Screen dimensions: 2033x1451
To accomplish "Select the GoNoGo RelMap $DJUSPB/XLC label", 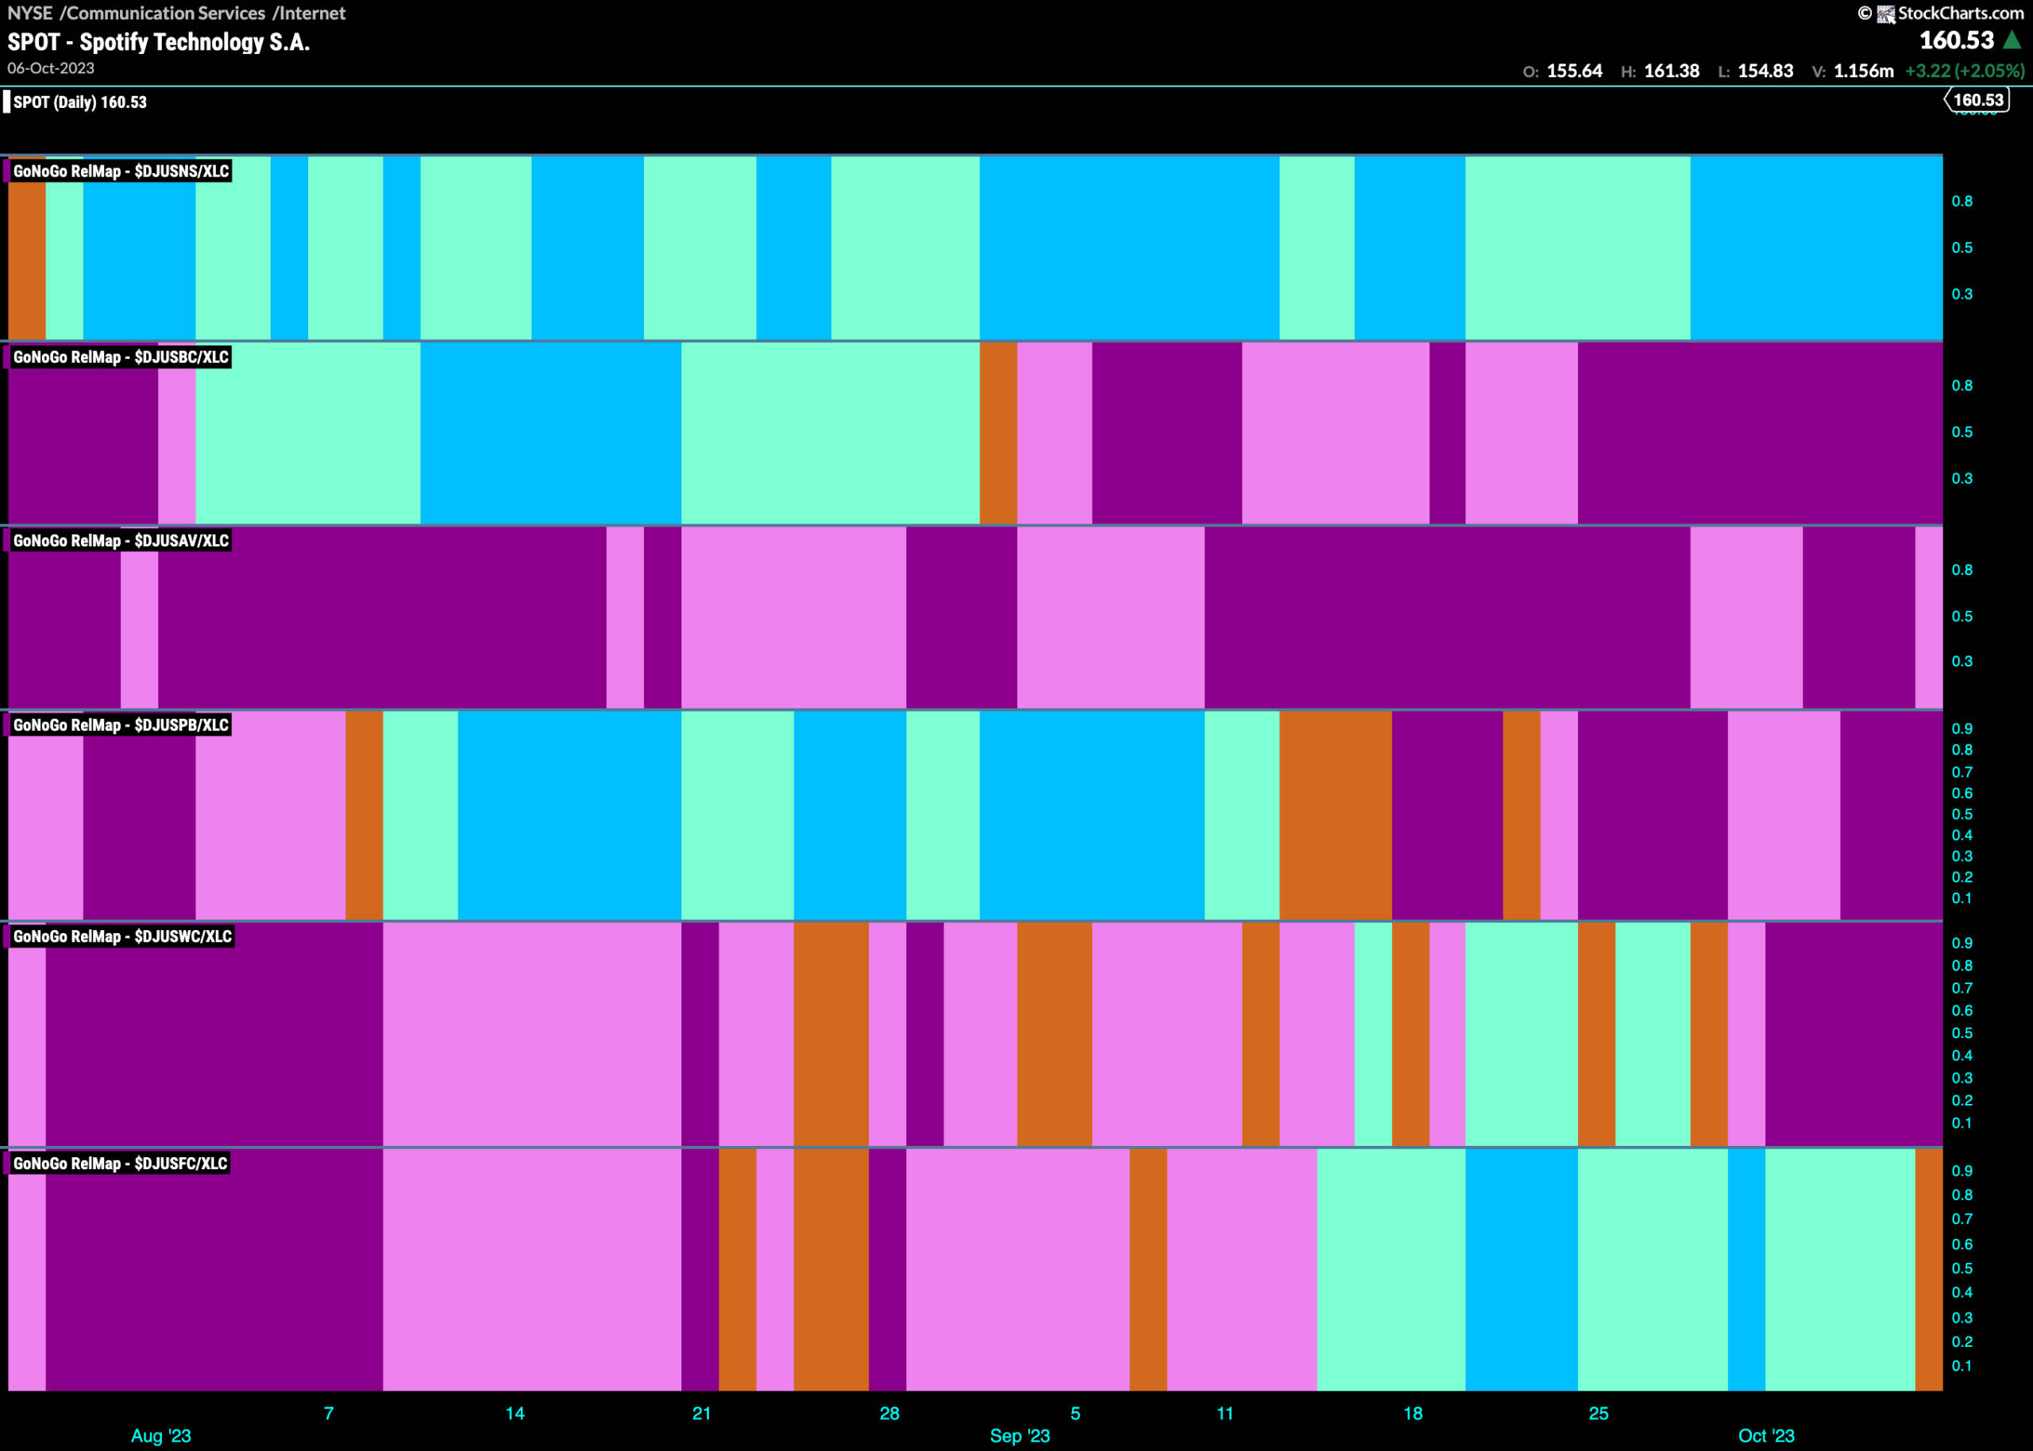I will [x=121, y=724].
